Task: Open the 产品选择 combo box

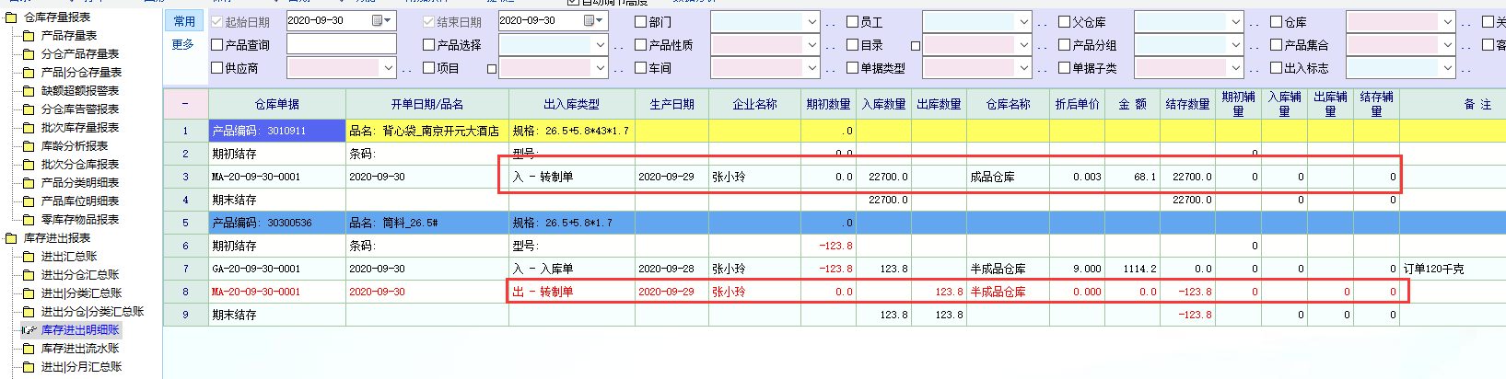Action: click(x=600, y=44)
